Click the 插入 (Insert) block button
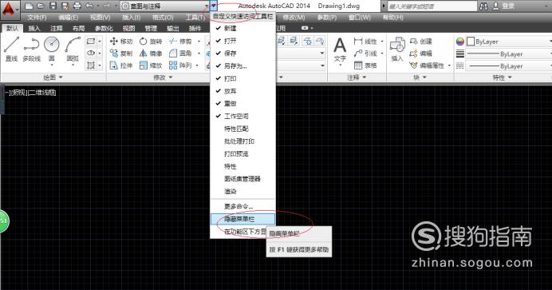This screenshot has height=290, width=552. click(x=397, y=50)
